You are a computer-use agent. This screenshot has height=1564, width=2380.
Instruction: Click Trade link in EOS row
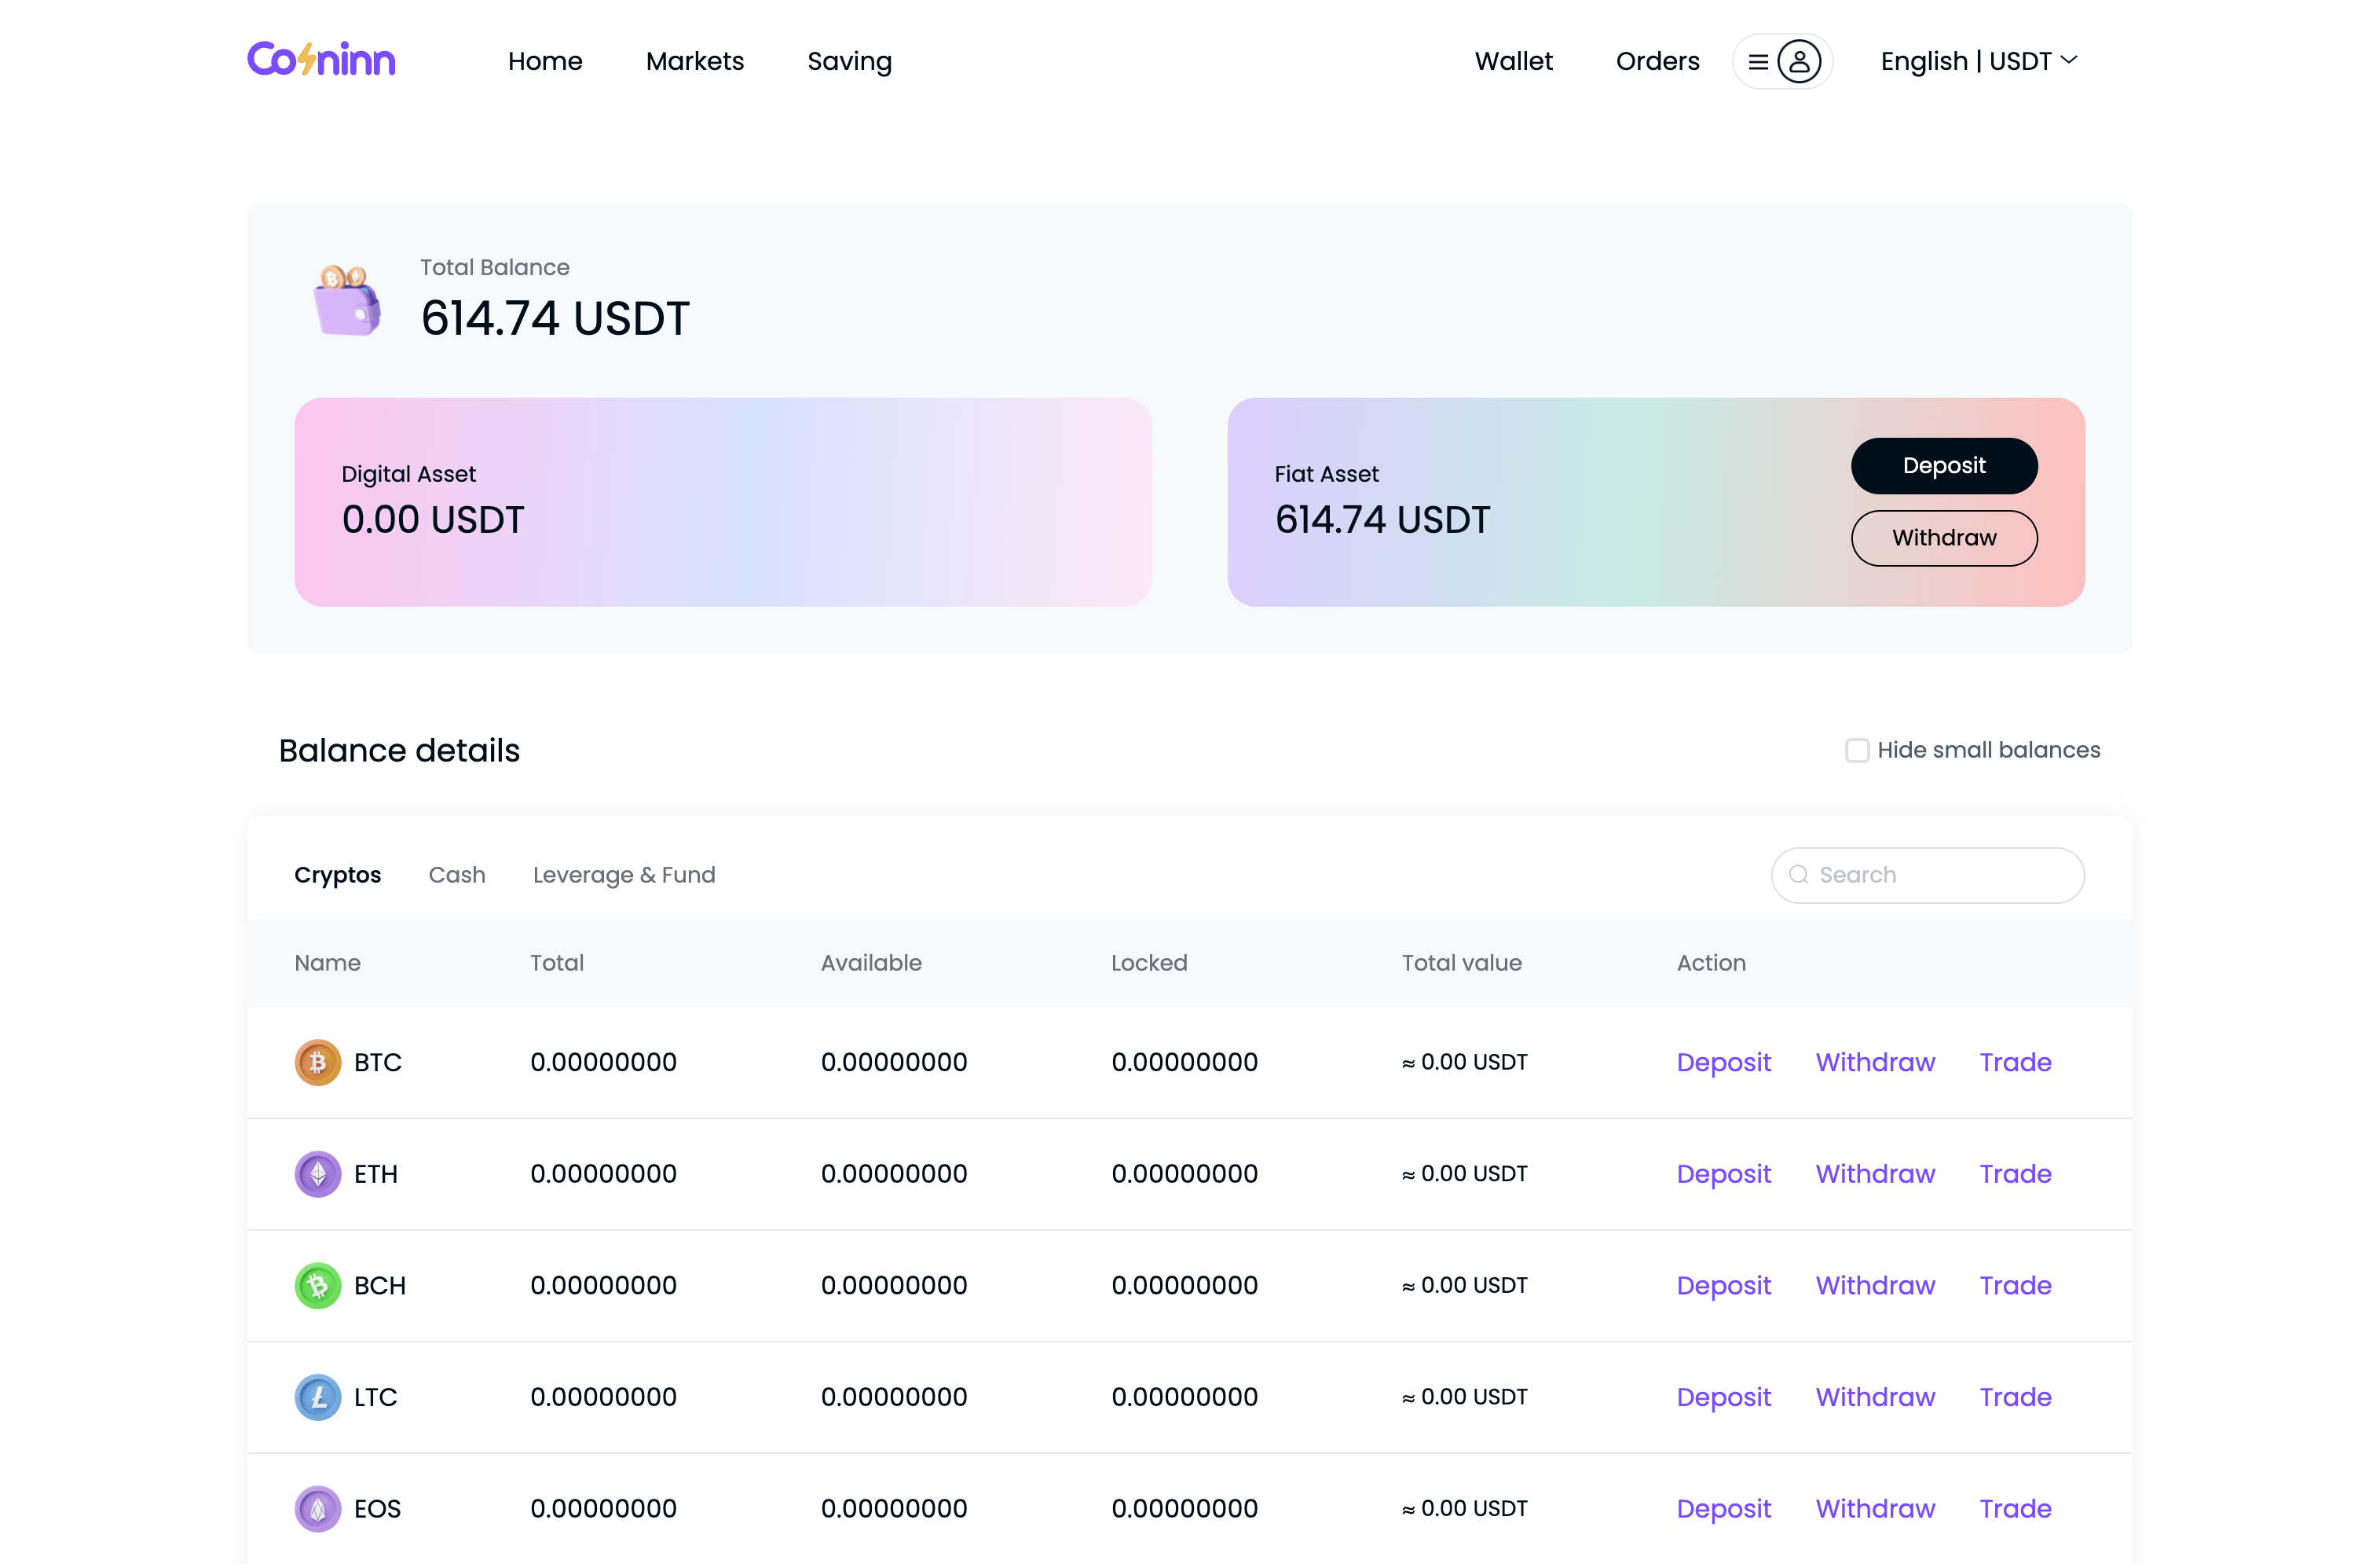[x=2015, y=1508]
